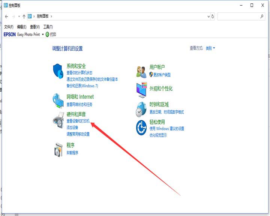
Task: Click 调整常用移动设置 link
Action: click(78, 134)
